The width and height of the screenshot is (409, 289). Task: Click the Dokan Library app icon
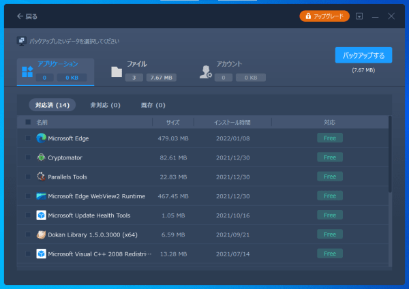point(41,234)
